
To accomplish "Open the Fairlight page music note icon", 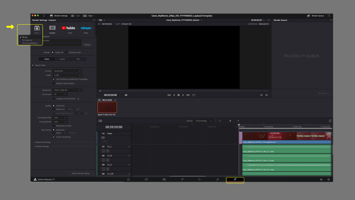I will (217, 180).
